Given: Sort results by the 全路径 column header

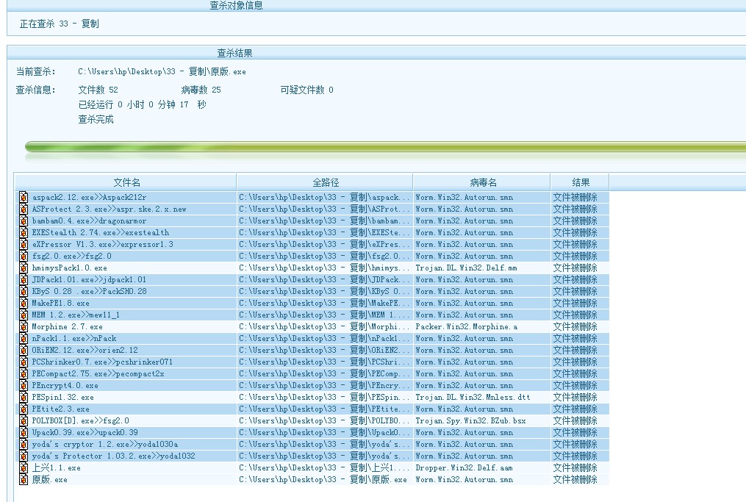Looking at the screenshot, I should click(x=325, y=182).
